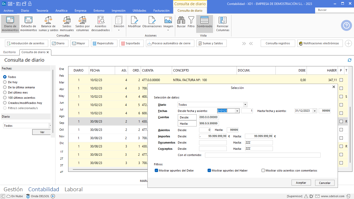Open the Tesorería menu
Viewport: 354px width, 199px height.
coord(42,11)
